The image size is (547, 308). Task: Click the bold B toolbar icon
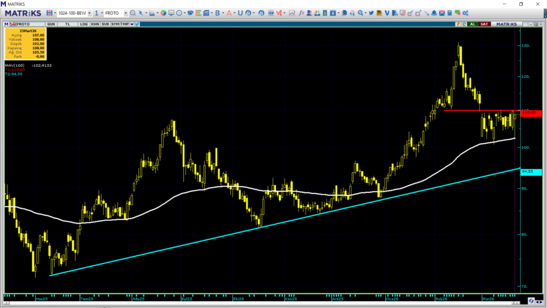[217, 13]
